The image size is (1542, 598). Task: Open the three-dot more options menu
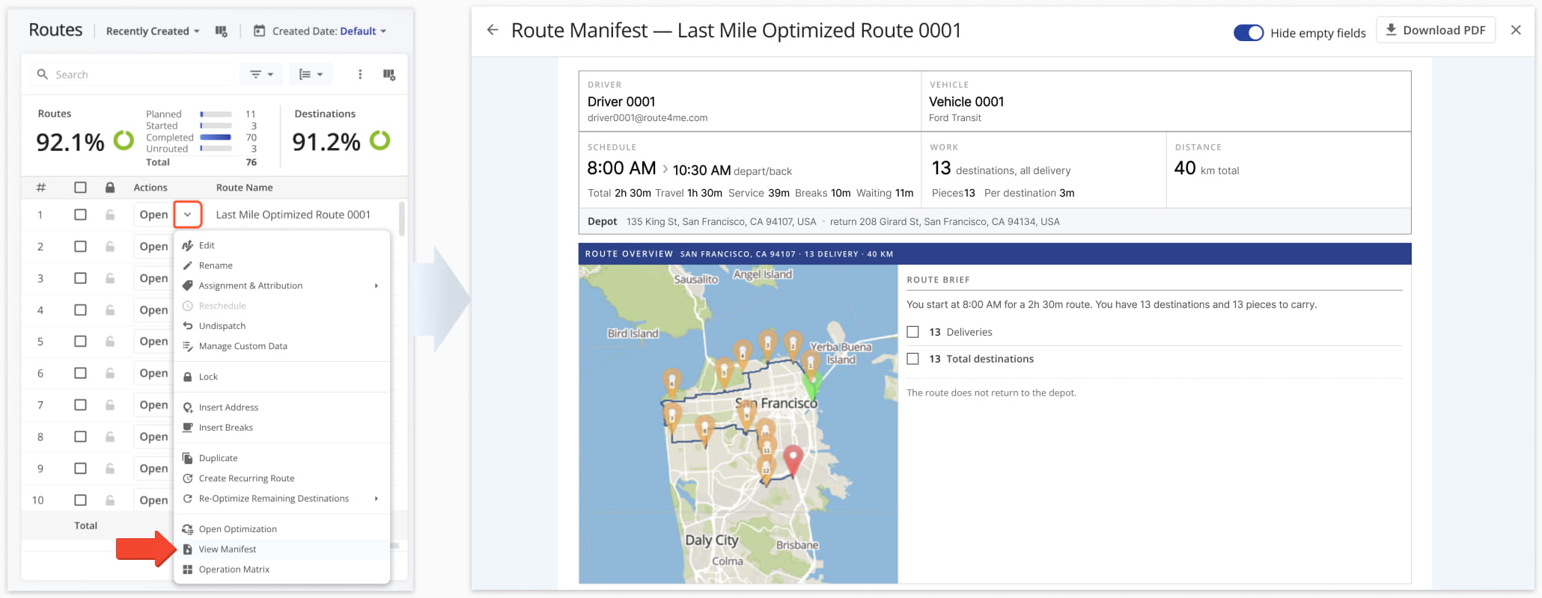tap(360, 74)
